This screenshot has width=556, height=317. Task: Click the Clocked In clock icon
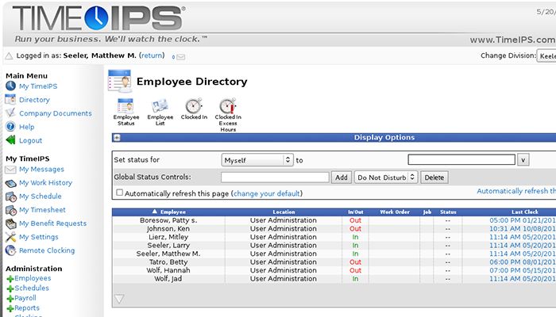point(194,107)
